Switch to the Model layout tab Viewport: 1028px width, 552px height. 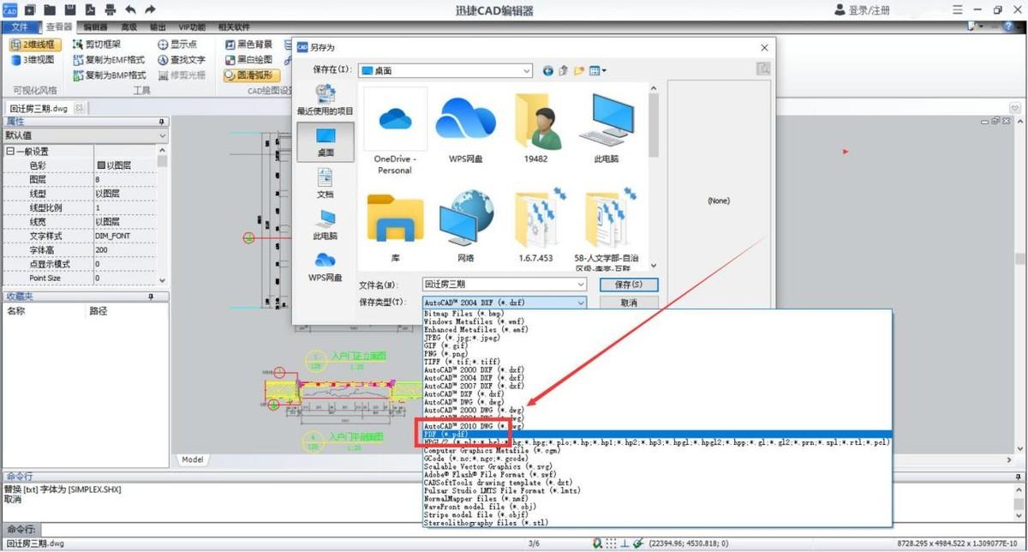click(x=193, y=459)
